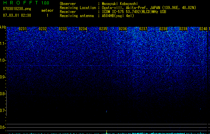210x134 pixels.
Task: Click the faint echo below 0240
Action: pos(201,109)
